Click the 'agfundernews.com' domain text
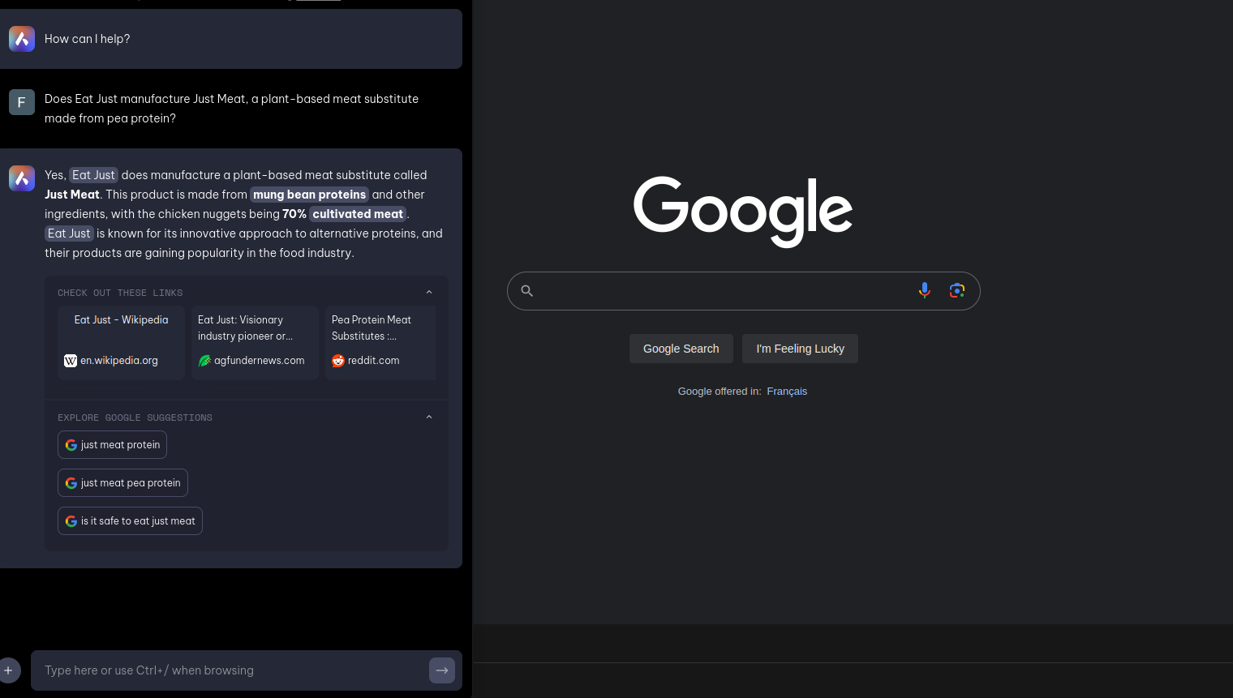Screen dimensions: 1233x698 260,361
